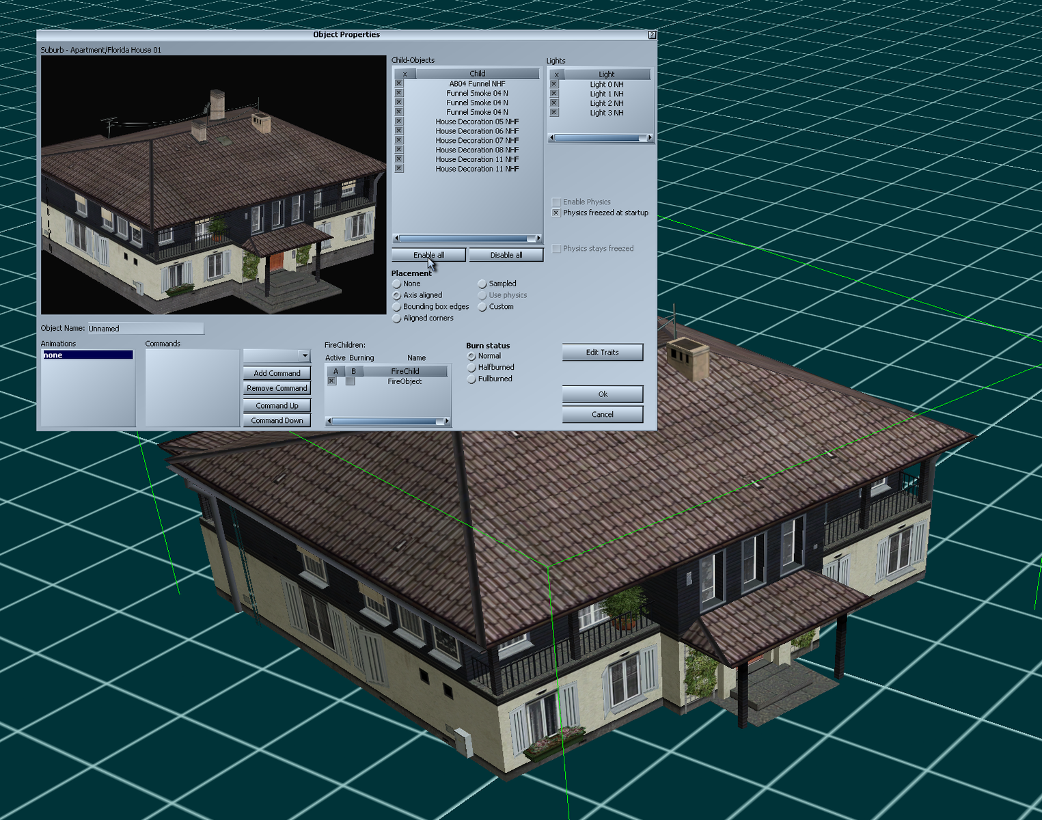This screenshot has width=1042, height=820.
Task: Click the A column header in FireChildren
Action: click(x=335, y=371)
